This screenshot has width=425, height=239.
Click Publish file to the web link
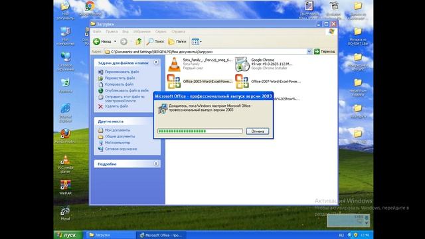click(x=127, y=90)
